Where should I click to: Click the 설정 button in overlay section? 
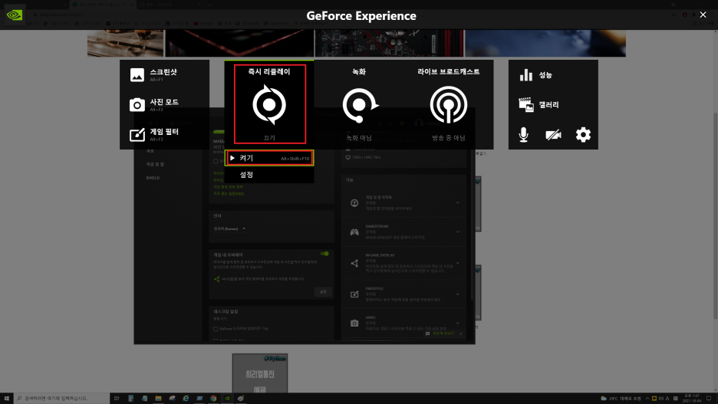click(323, 291)
